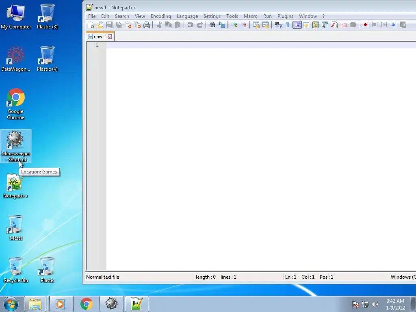This screenshot has height=312, width=416.
Task: Click the Save toolbar icon
Action: [109, 25]
